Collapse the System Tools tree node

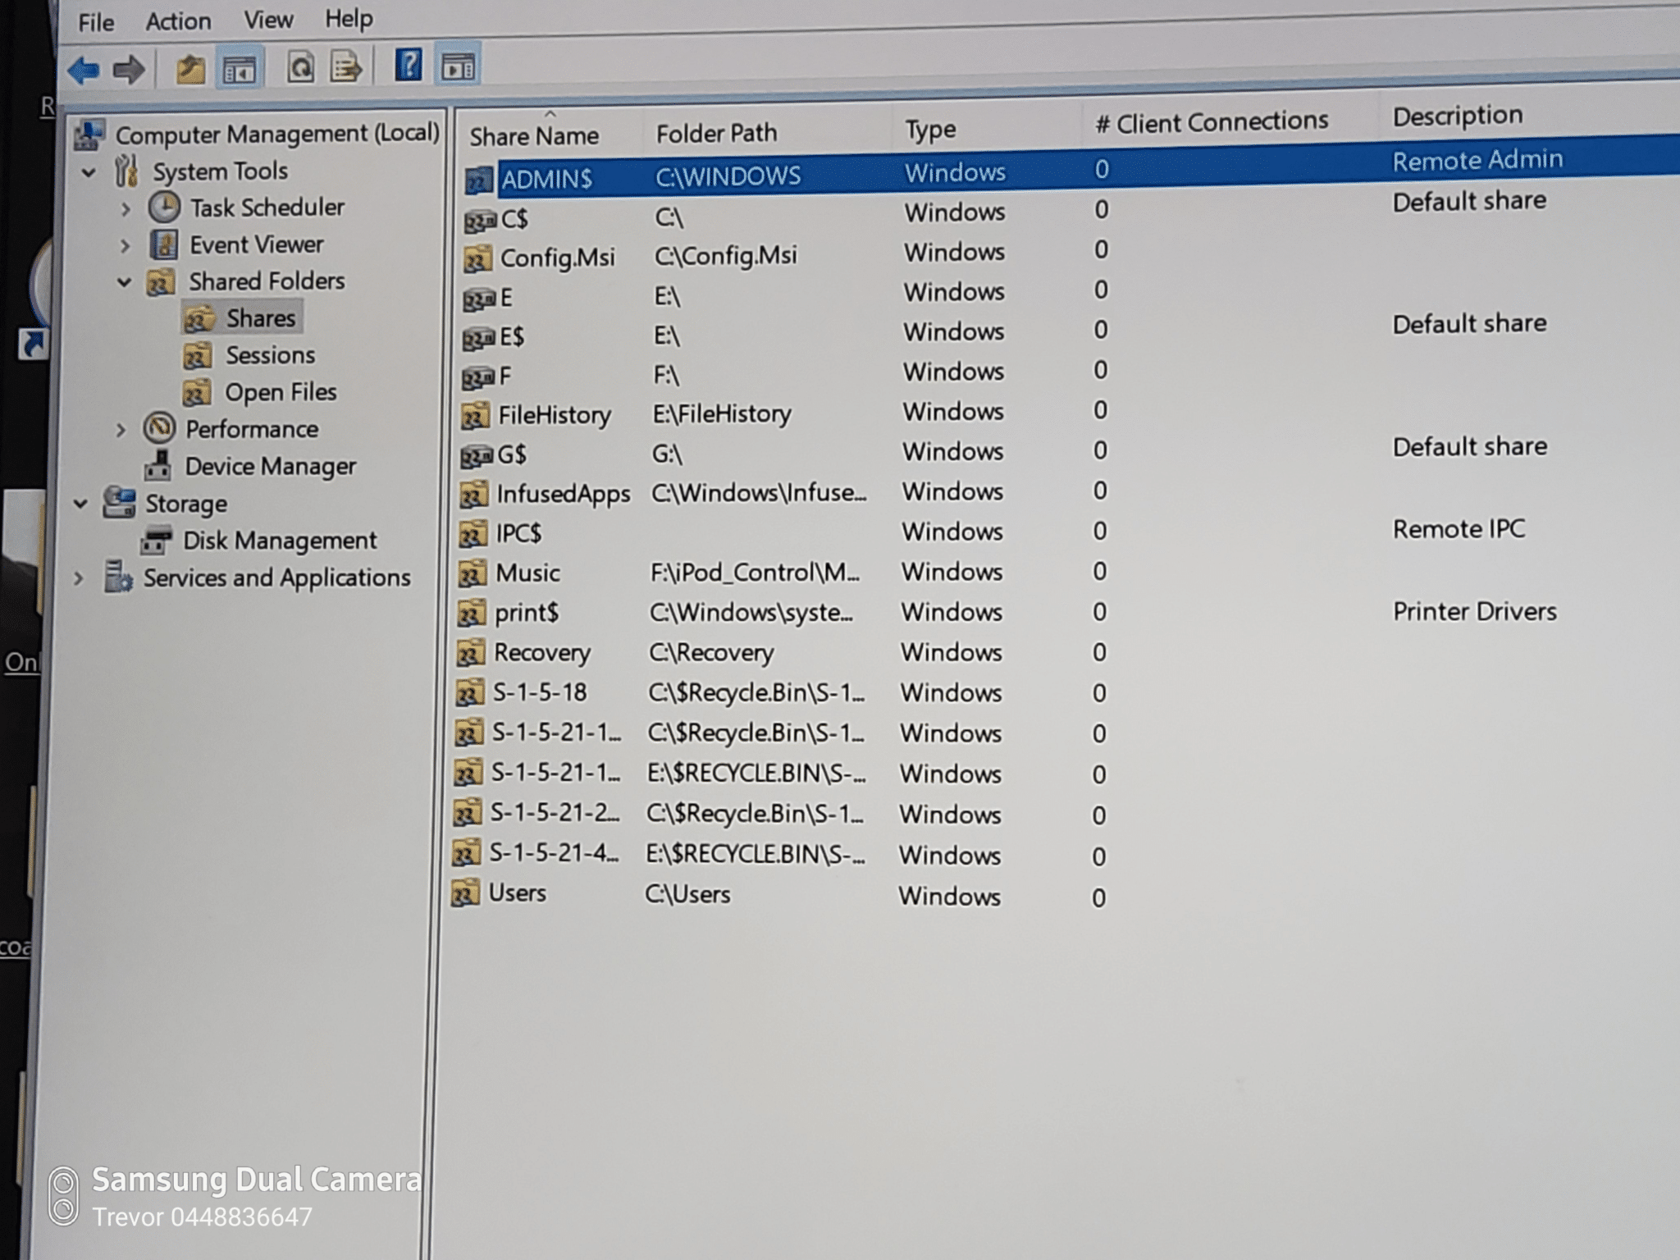(x=89, y=173)
